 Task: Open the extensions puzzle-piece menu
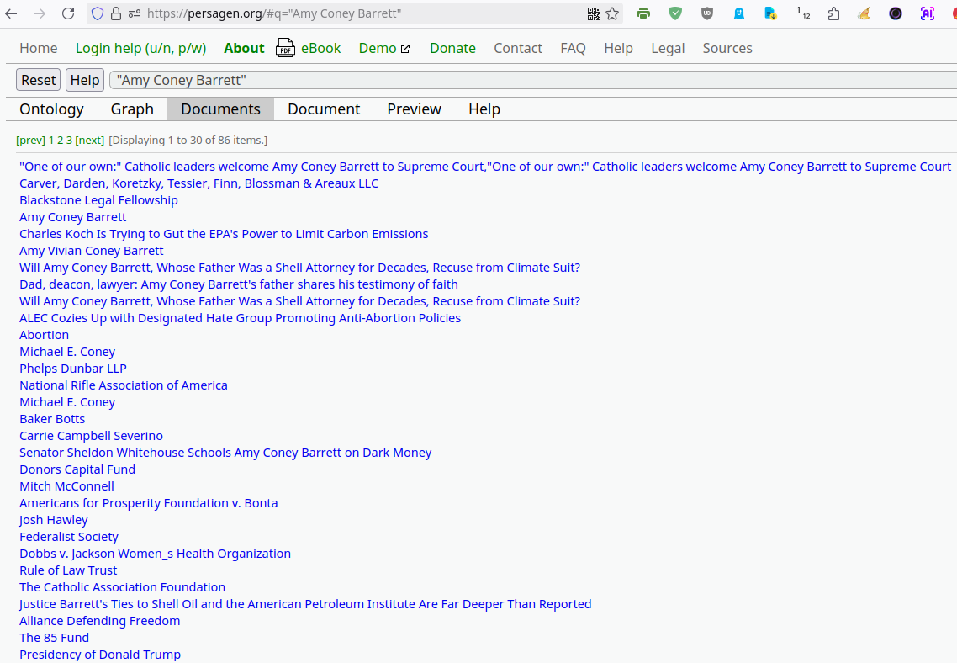pos(833,13)
